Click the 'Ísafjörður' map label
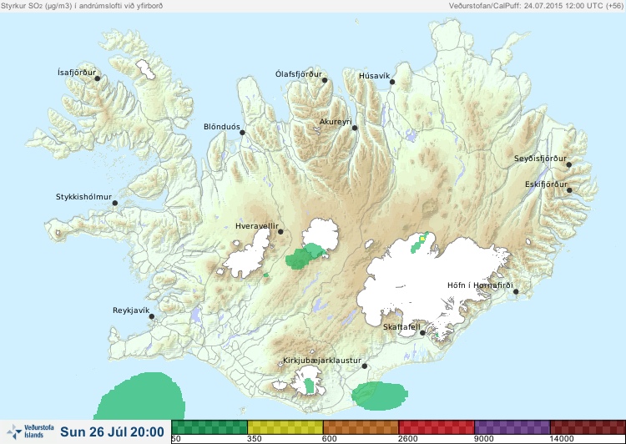 77,73
